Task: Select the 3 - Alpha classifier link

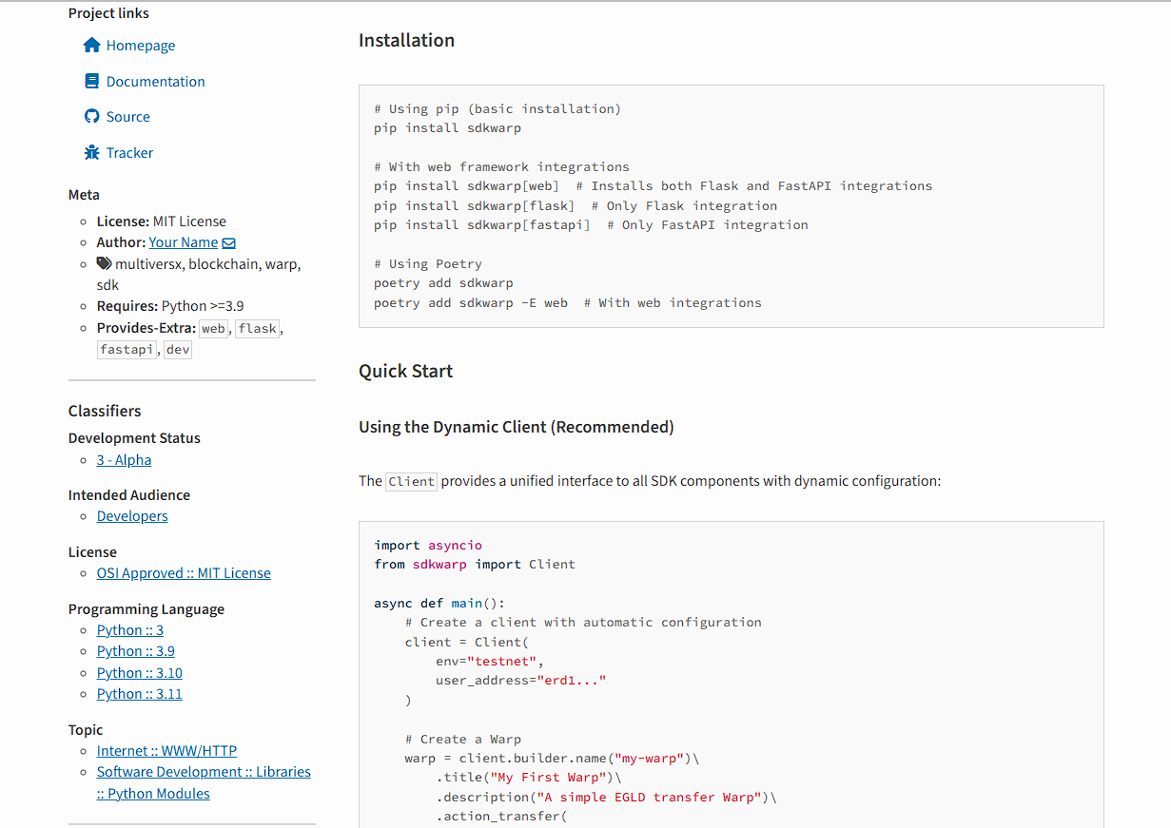Action: 124,460
